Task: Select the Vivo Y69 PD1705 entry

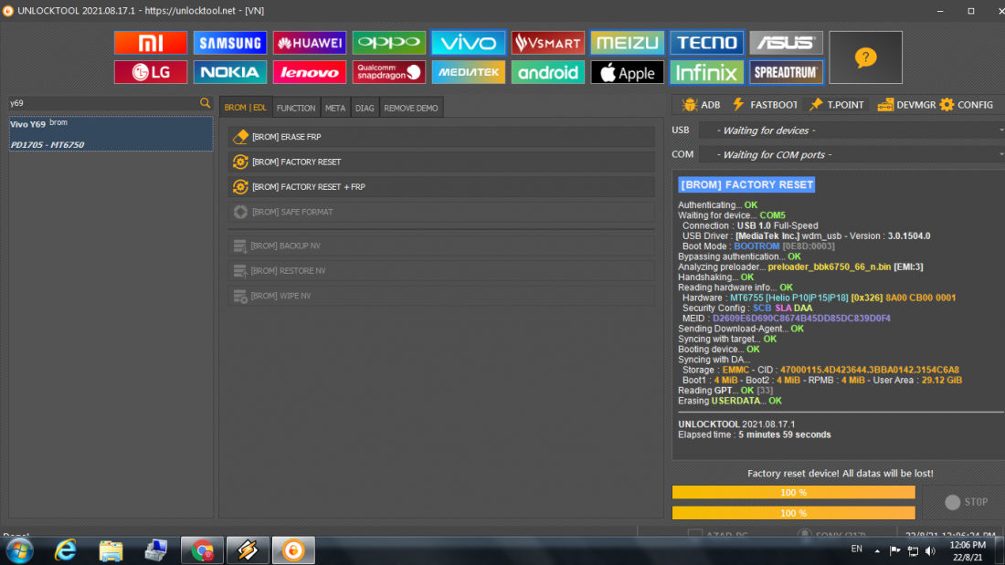Action: pyautogui.click(x=111, y=134)
